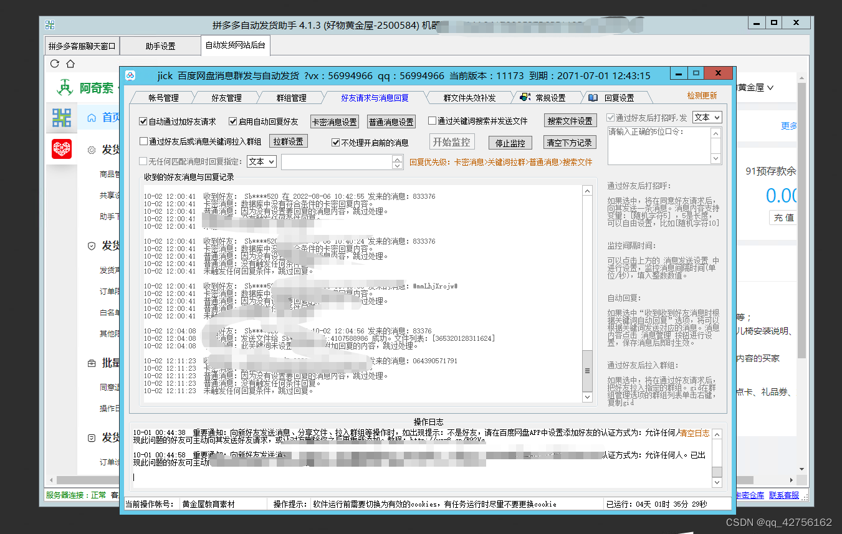Image resolution: width=842 pixels, height=534 pixels.
Task: Click the message record scrollbar thumb
Action: pyautogui.click(x=586, y=370)
